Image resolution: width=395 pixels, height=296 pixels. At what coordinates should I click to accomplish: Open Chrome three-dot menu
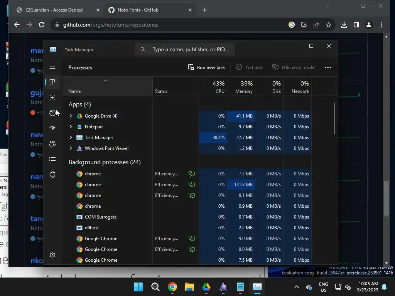(x=381, y=25)
